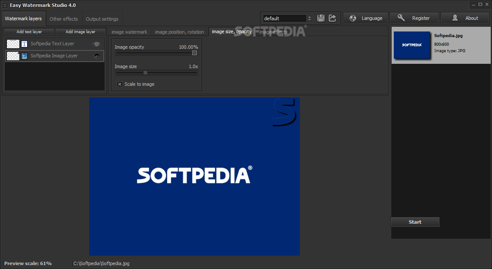Click the profile box up/down spinner arrows
This screenshot has width=492, height=269.
(x=310, y=18)
